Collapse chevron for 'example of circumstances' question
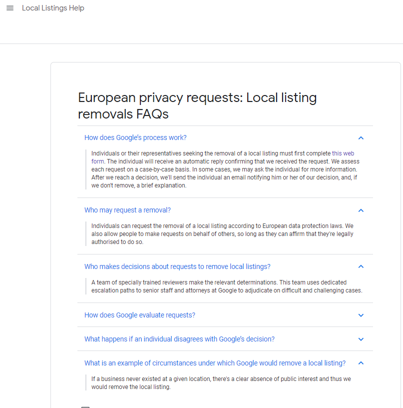 point(361,363)
